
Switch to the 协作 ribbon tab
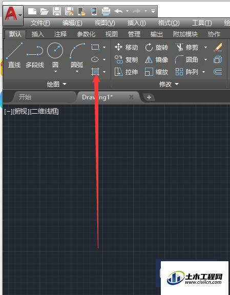pos(214,34)
